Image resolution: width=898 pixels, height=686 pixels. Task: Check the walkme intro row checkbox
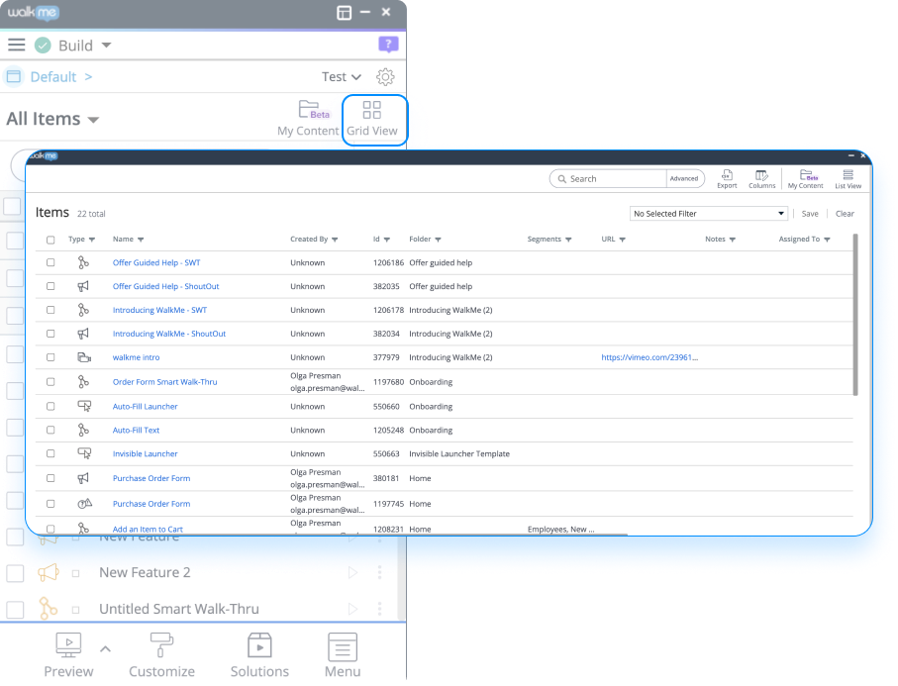50,357
